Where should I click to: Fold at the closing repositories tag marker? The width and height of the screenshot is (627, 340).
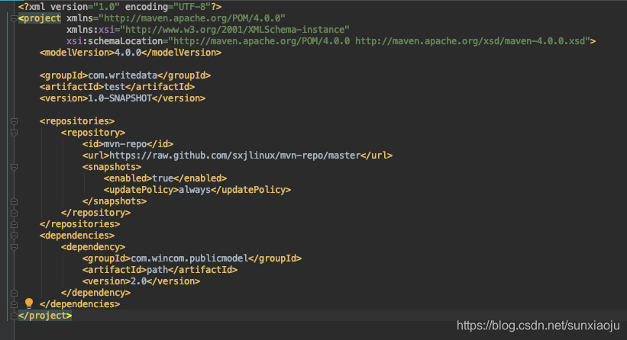pyautogui.click(x=14, y=224)
